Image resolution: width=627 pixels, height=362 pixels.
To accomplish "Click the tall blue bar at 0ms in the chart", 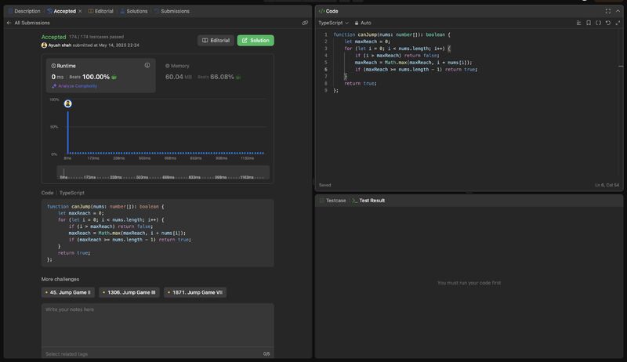I will coord(68,132).
